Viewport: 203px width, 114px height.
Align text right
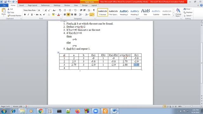[72, 15]
